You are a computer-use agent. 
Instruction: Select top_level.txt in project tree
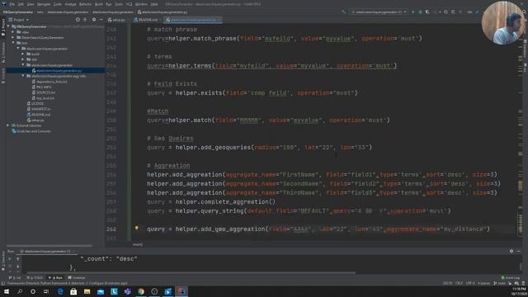[x=43, y=98]
